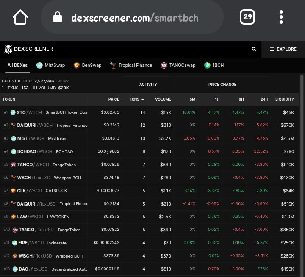Screen dimensions: 305x277
Task: Click the DEX Screener owl logo
Action: pyautogui.click(x=8, y=49)
